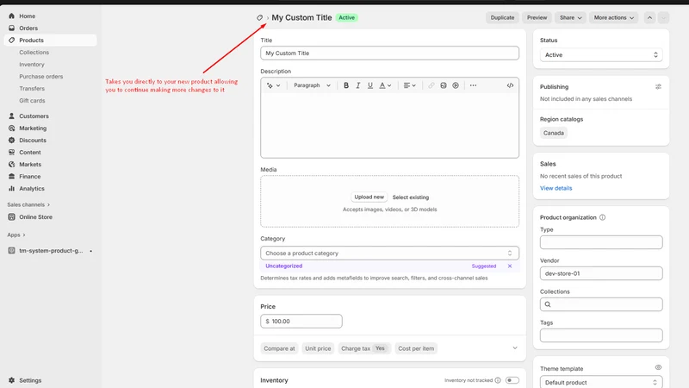Screen dimensions: 689x388
Task: Click the Duplicate button
Action: pyautogui.click(x=502, y=17)
